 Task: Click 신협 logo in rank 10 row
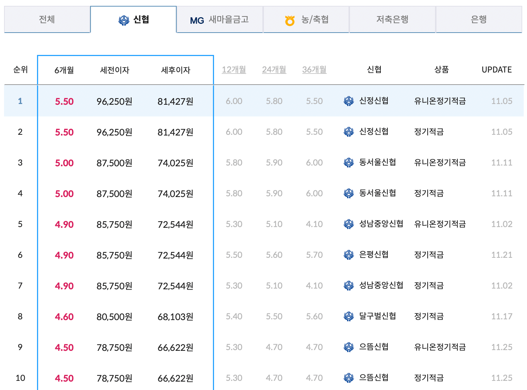tap(349, 378)
